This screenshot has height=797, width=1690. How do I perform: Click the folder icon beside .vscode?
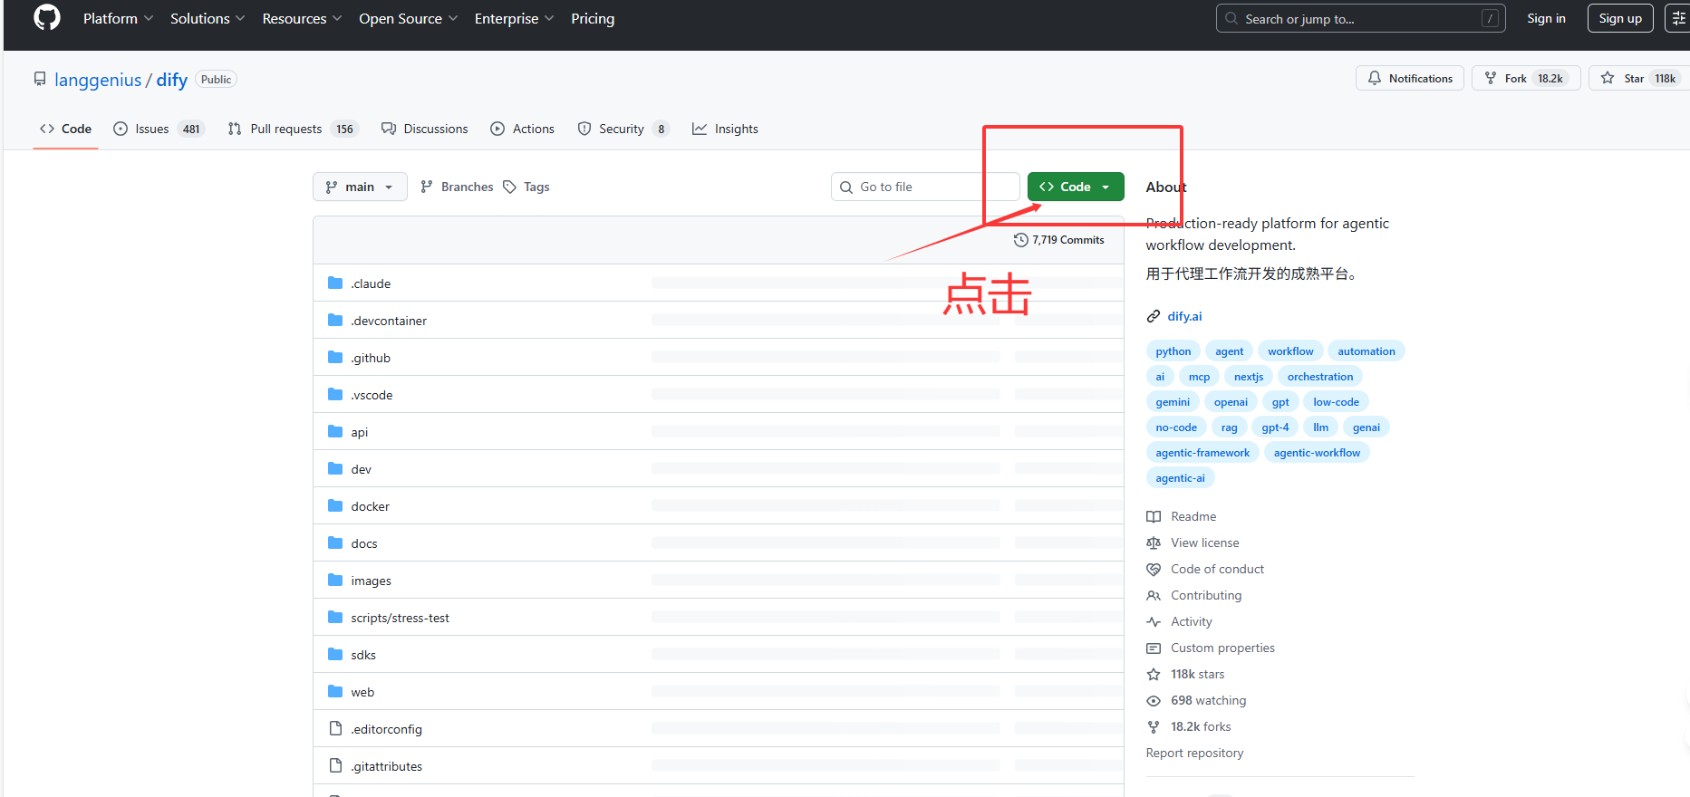click(335, 394)
